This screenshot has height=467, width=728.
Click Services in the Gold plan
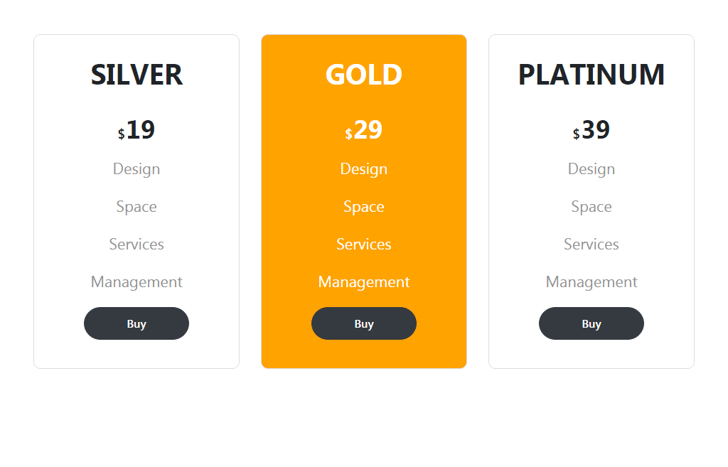pos(364,244)
